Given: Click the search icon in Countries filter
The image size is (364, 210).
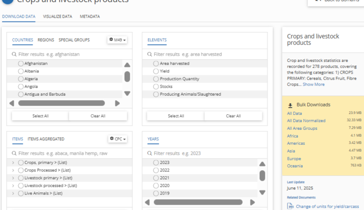Looking at the screenshot, I should [14, 54].
